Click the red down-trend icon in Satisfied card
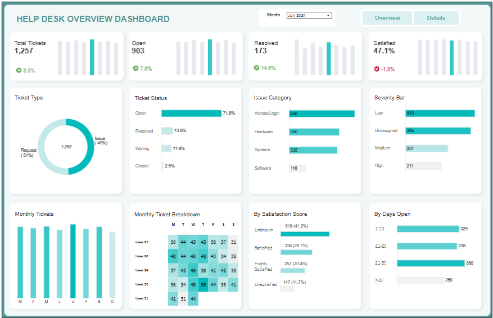The width and height of the screenshot is (493, 318). [x=377, y=69]
